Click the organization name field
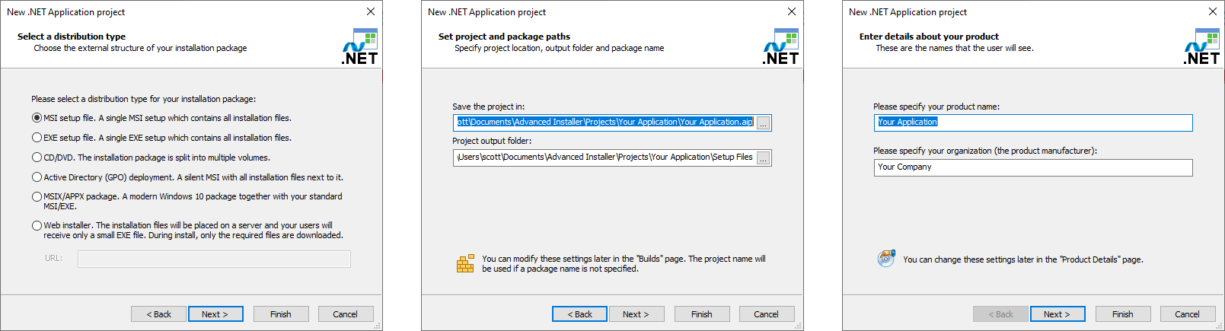 [x=1033, y=167]
